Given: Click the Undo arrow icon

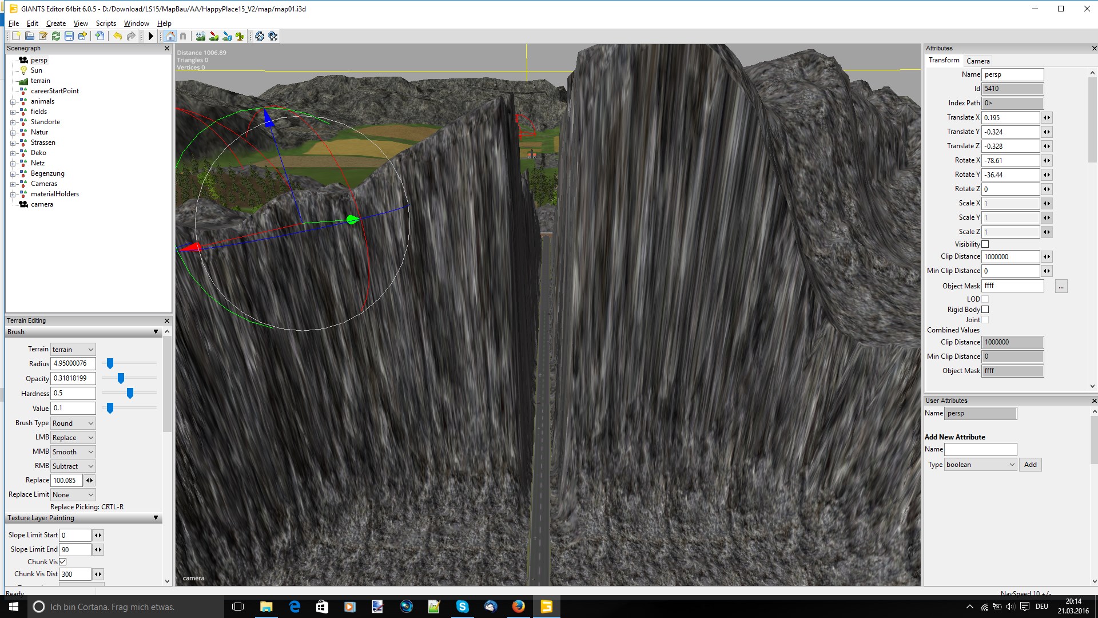Looking at the screenshot, I should click(x=117, y=36).
